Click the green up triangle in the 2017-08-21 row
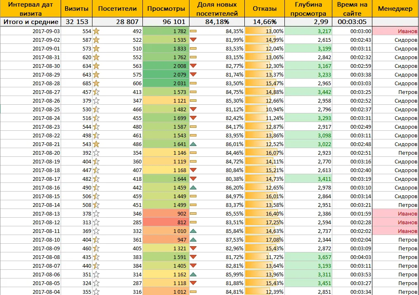419x295 pixels. (x=193, y=144)
